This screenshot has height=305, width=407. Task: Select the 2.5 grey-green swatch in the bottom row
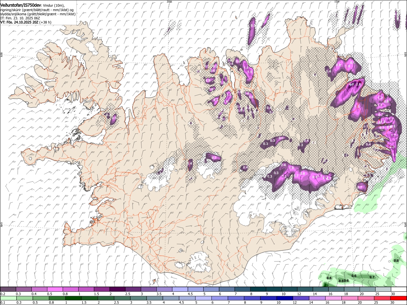coord(122,298)
